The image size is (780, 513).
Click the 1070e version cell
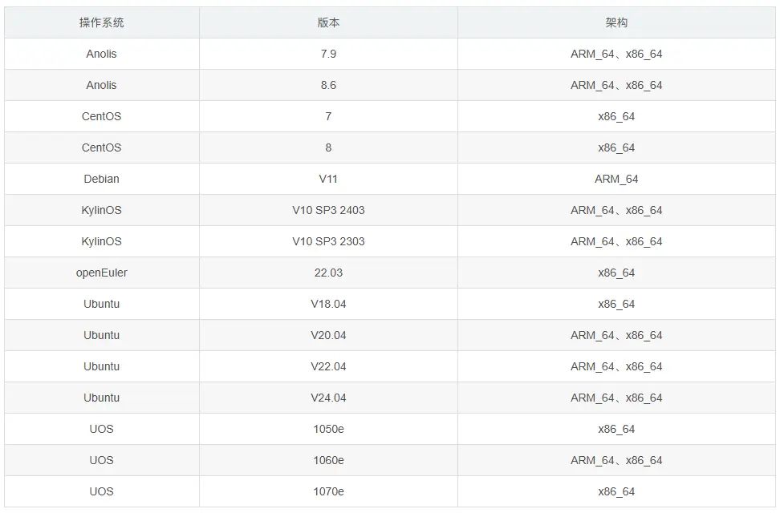(328, 491)
